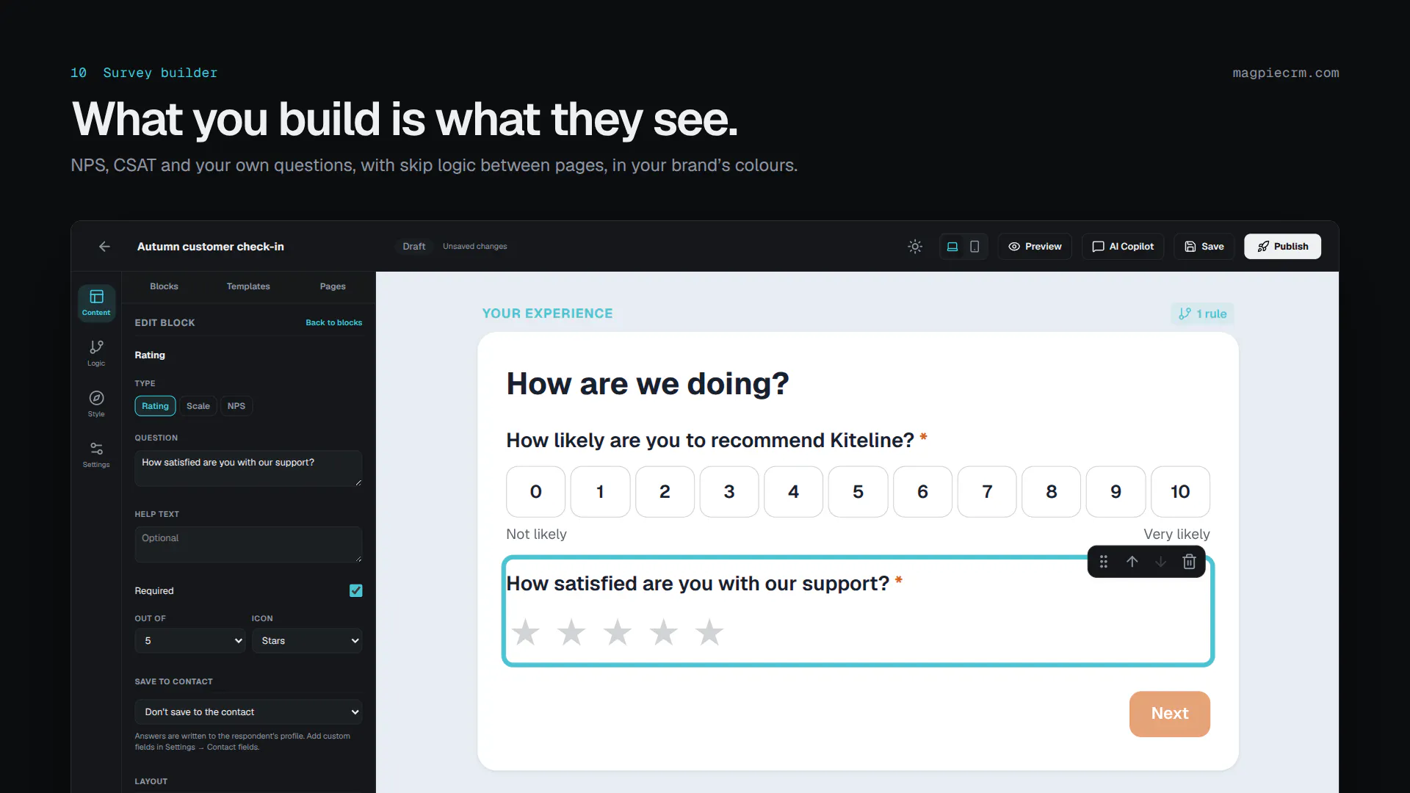Screen dimensions: 1410x793
Task: Click the third star in rating
Action: (x=618, y=632)
